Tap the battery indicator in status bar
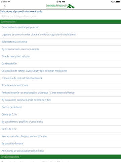This screenshot has height=162, width=121. click(x=118, y=2)
